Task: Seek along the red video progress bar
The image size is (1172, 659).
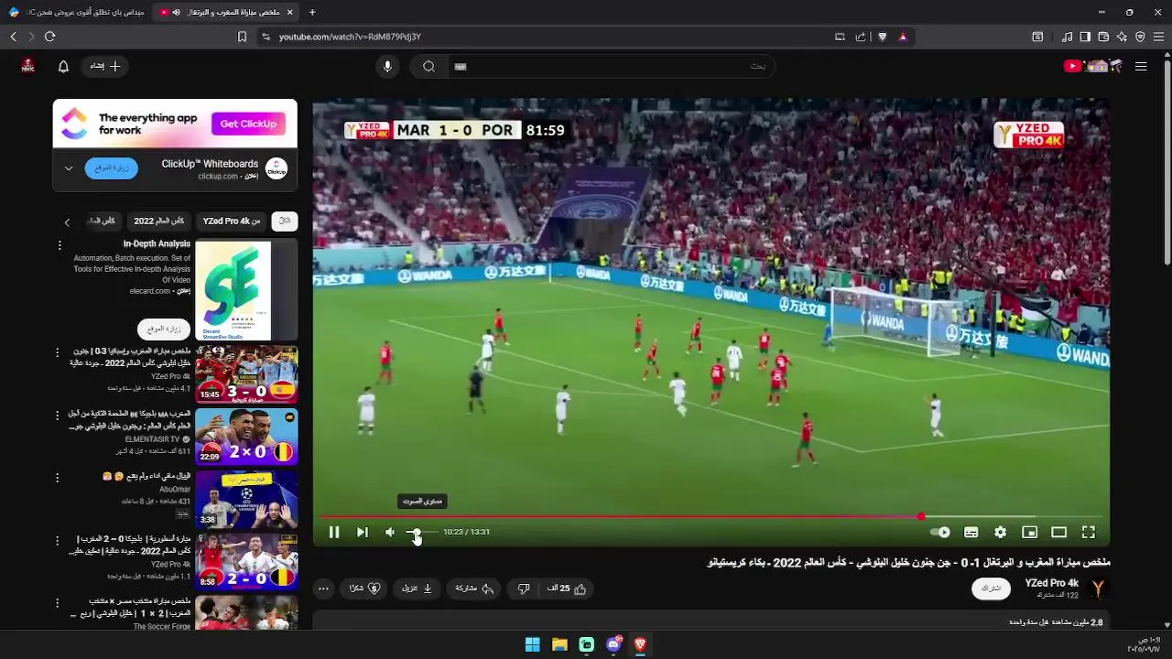Action: 711,516
